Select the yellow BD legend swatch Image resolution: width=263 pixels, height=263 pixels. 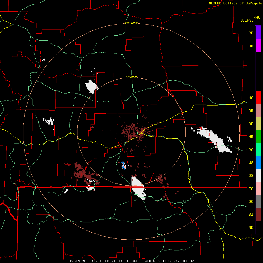pos(258,124)
